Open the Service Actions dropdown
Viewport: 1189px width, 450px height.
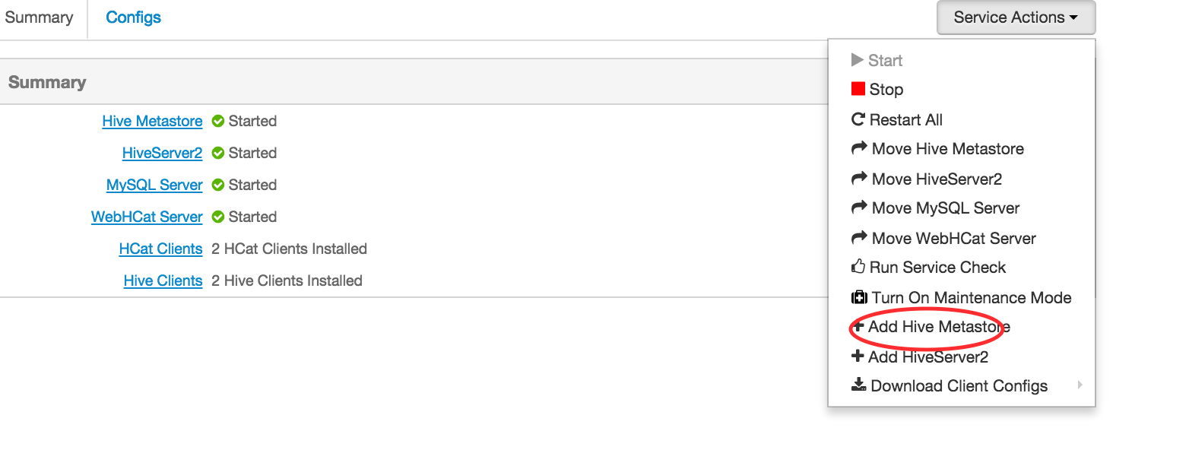pyautogui.click(x=1016, y=17)
